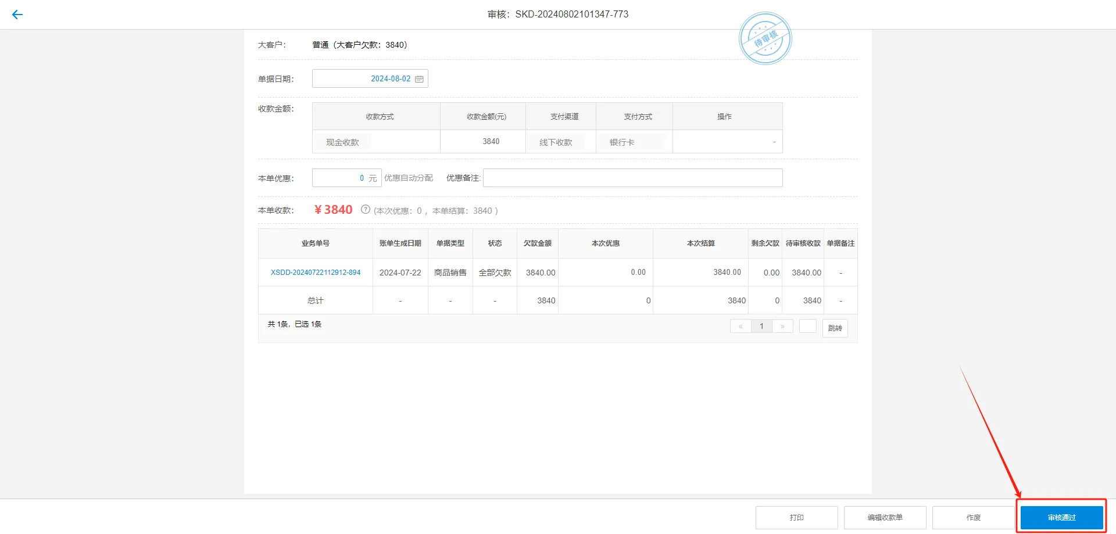Image resolution: width=1116 pixels, height=534 pixels.
Task: Select page 1 in the pagination bar
Action: pos(761,326)
